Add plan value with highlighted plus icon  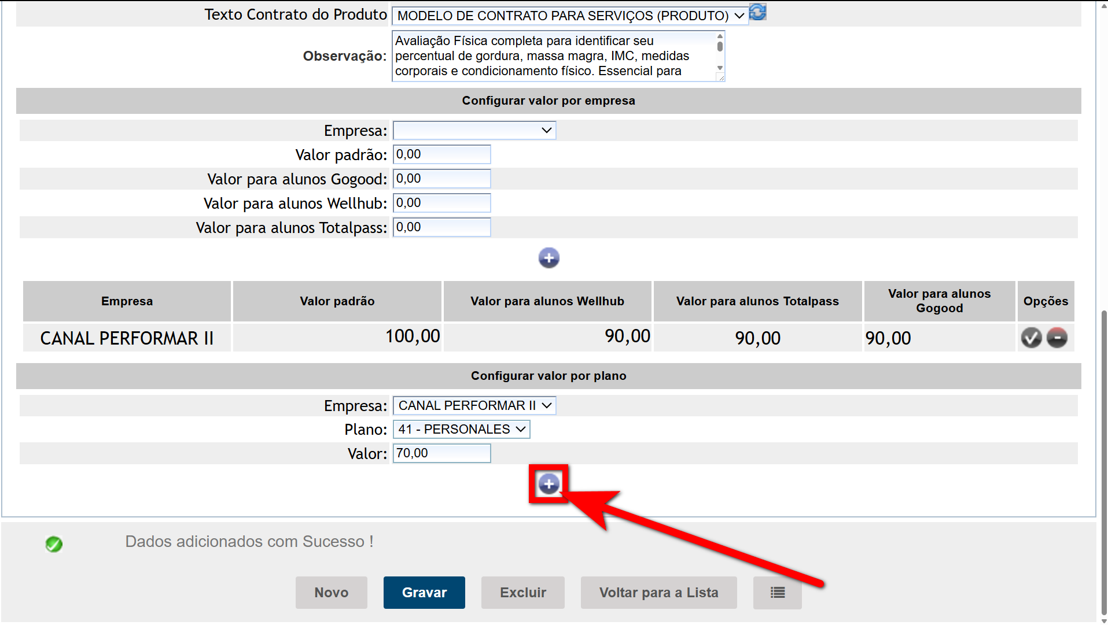[549, 484]
